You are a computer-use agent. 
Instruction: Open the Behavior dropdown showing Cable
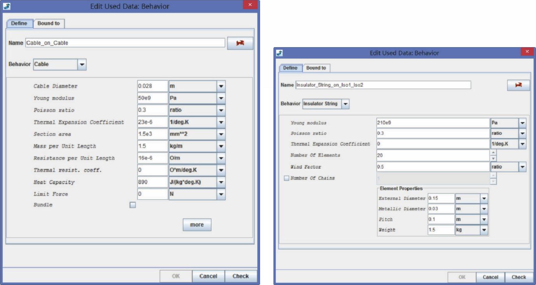[82, 65]
